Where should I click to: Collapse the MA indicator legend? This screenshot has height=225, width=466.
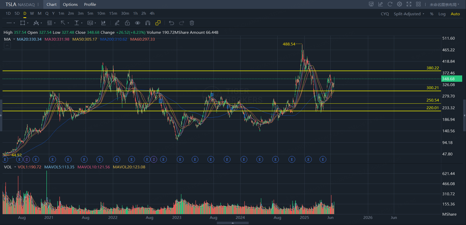(x=7, y=45)
